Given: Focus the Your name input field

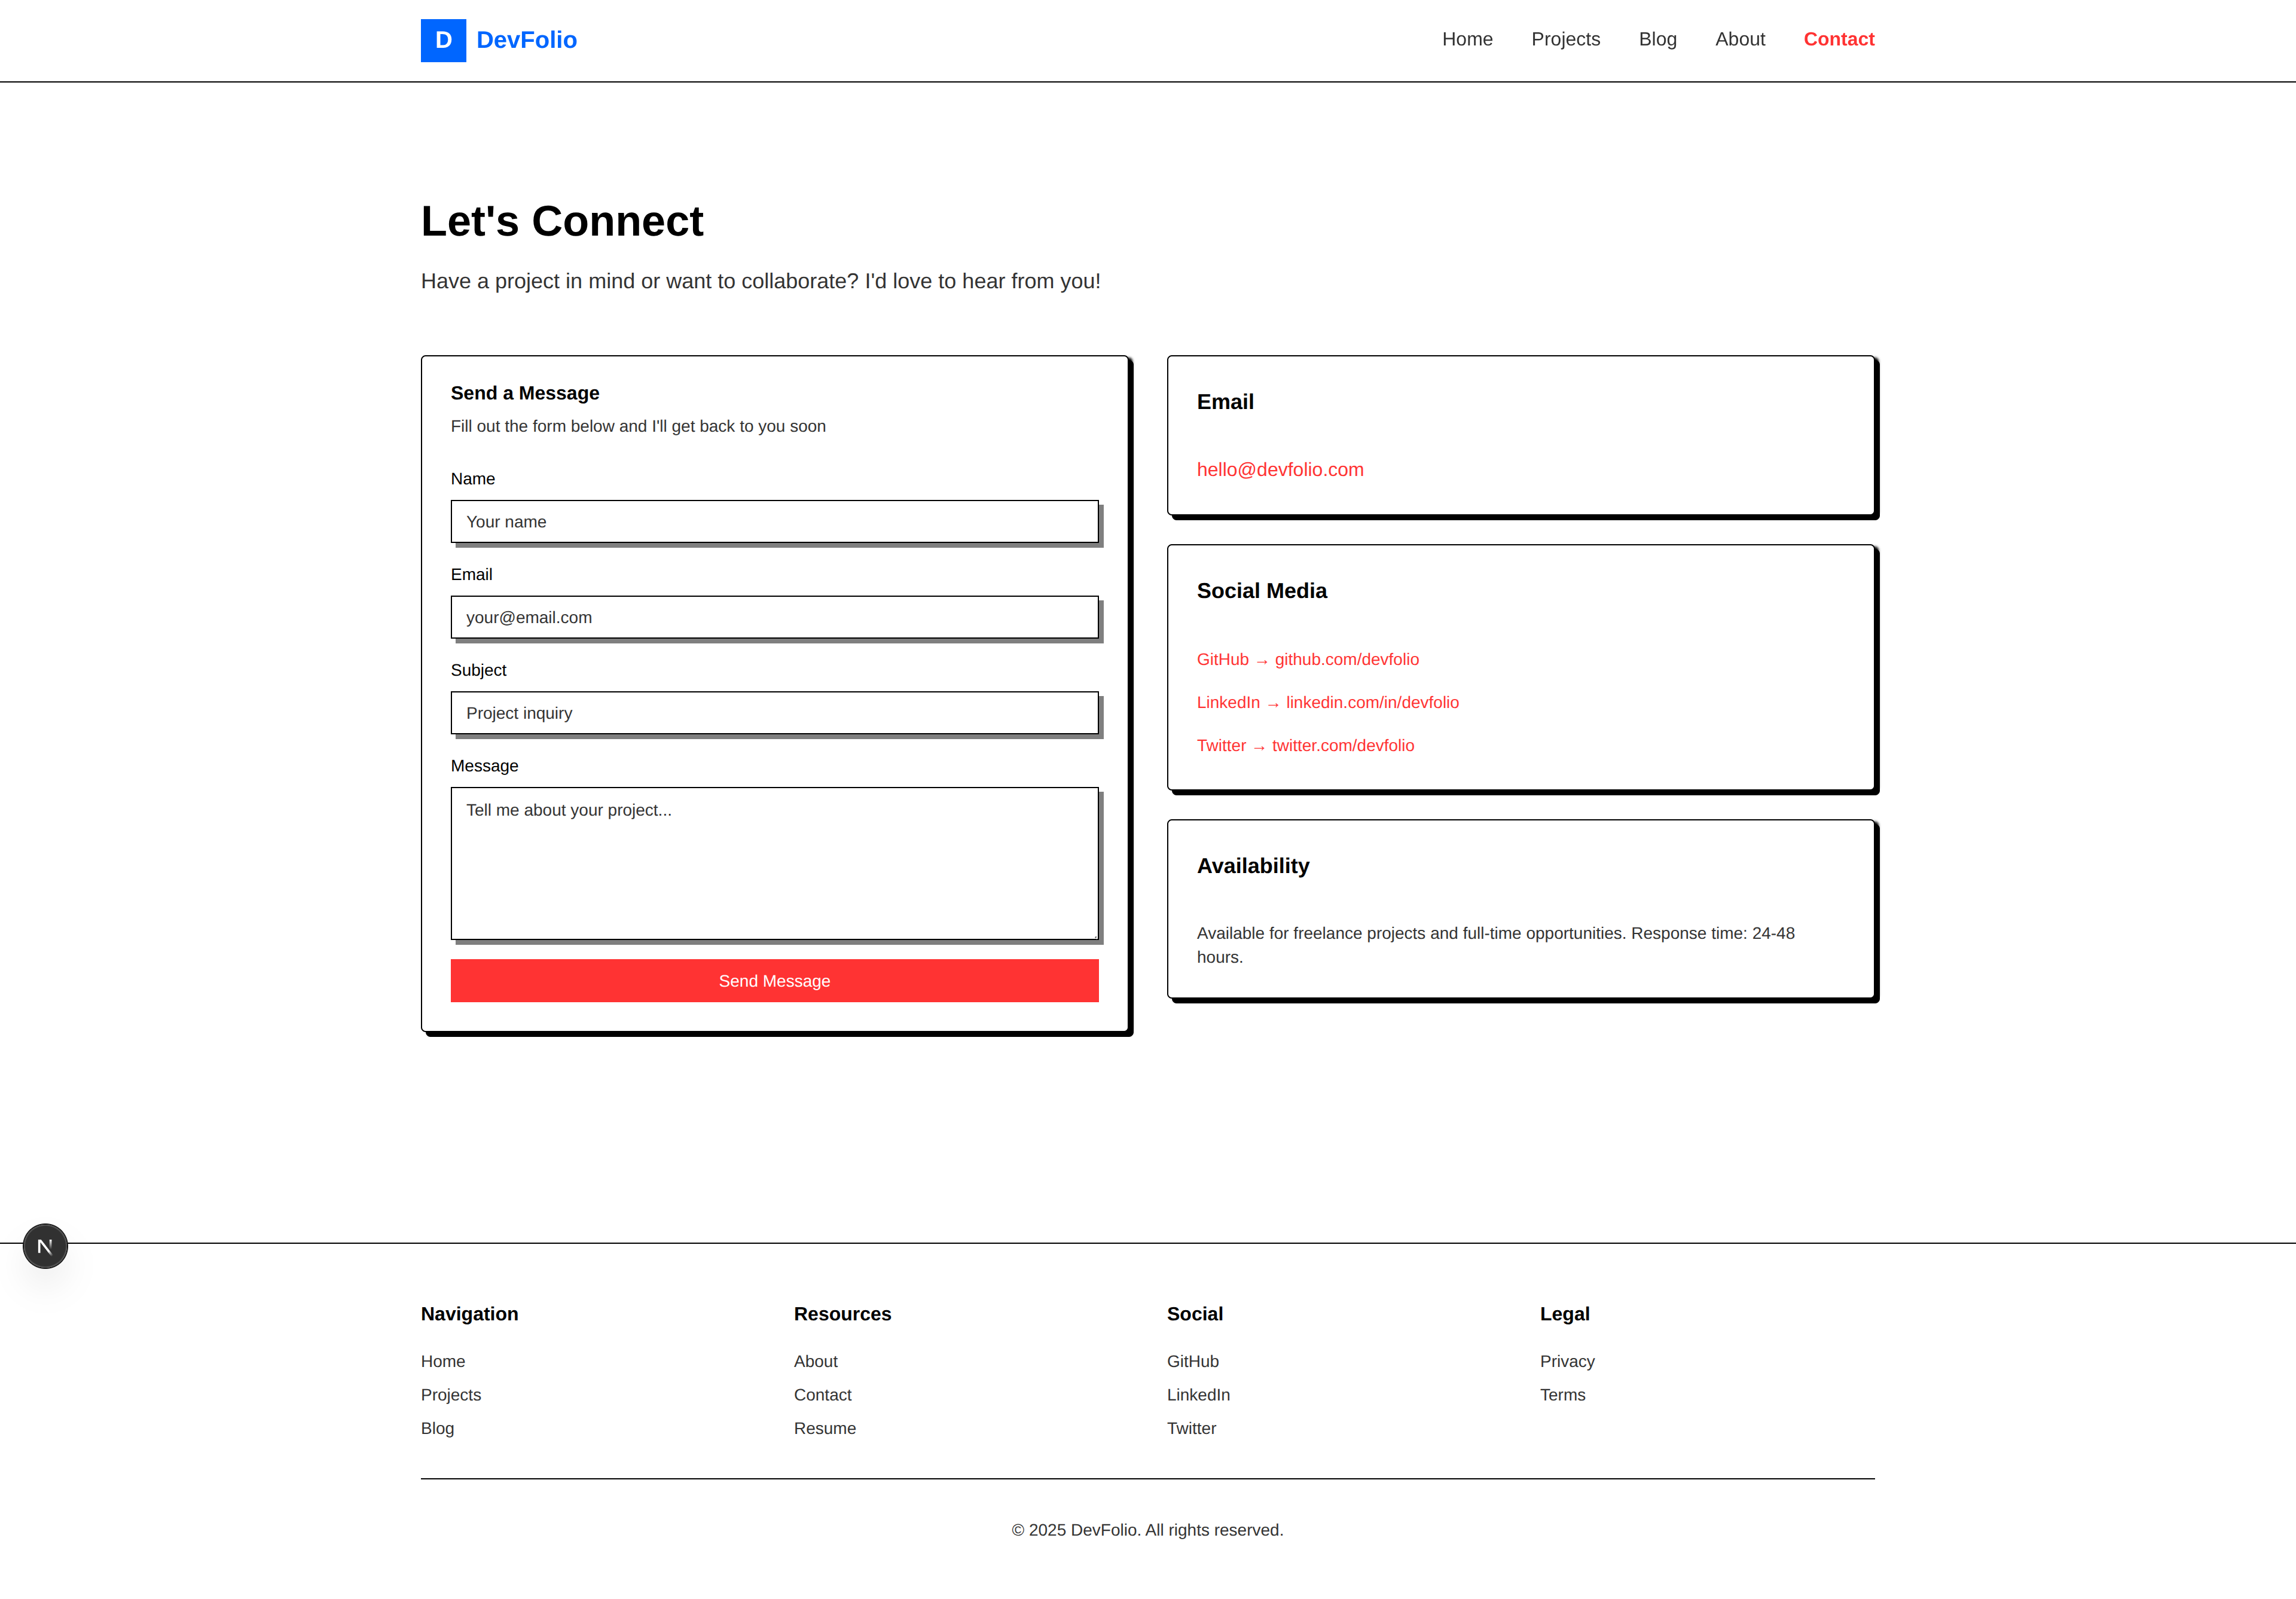Looking at the screenshot, I should [774, 522].
